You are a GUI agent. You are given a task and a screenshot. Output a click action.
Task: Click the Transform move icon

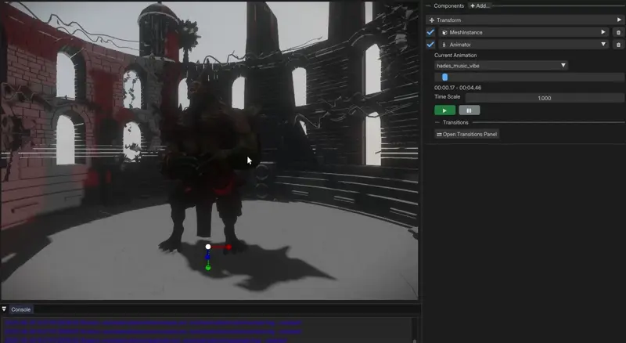pos(432,20)
